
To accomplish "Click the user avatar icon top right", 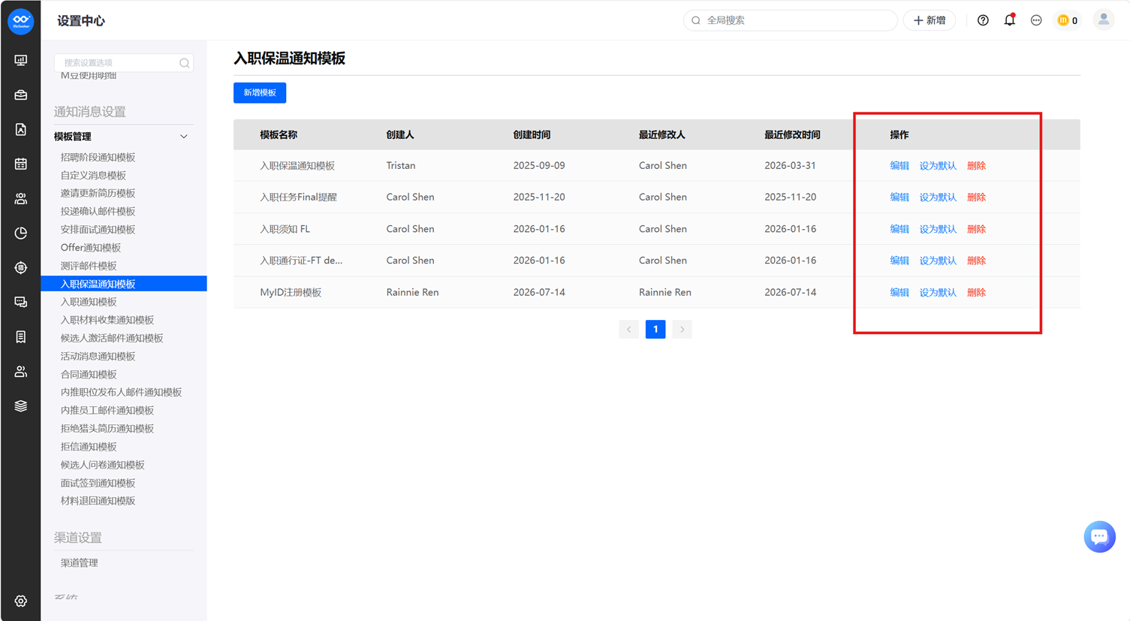I will tap(1103, 20).
